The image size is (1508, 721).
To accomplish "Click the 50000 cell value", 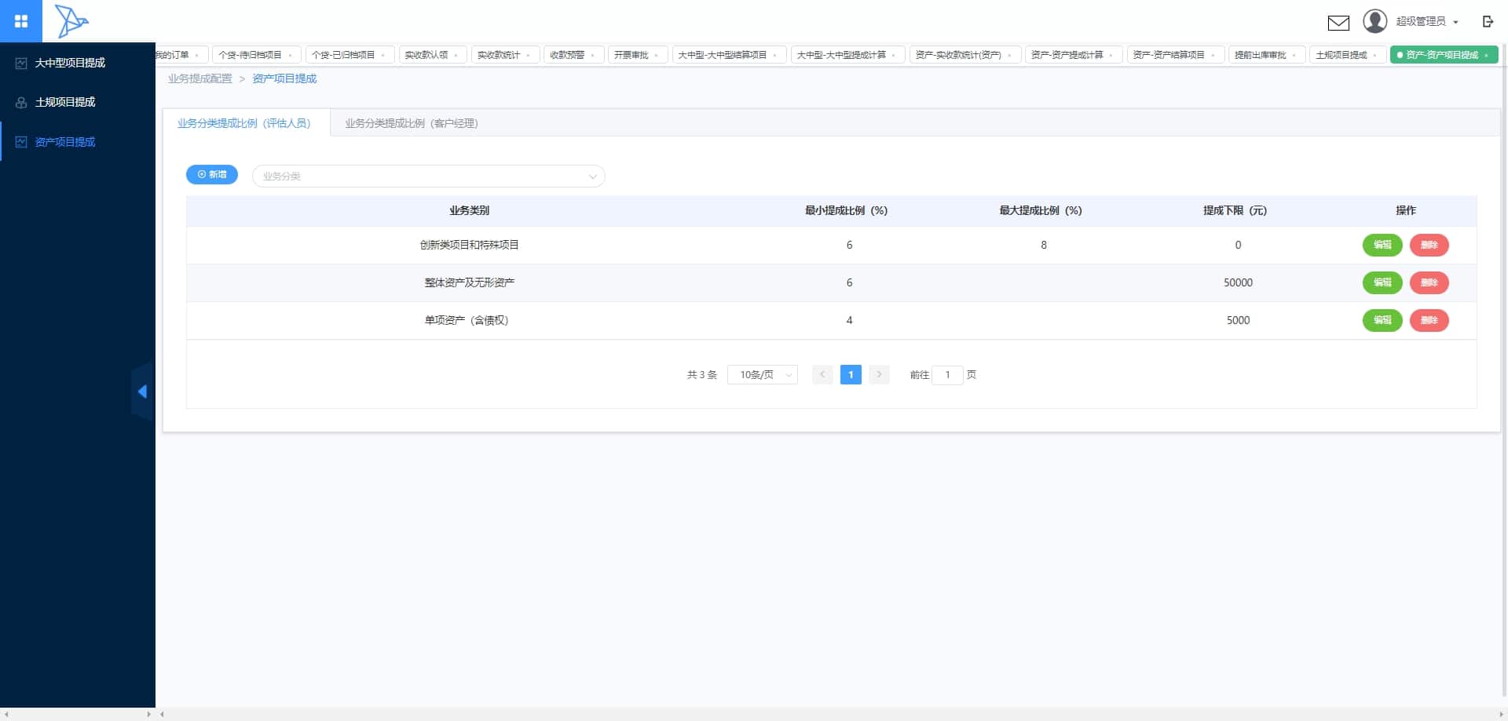I will pyautogui.click(x=1238, y=282).
